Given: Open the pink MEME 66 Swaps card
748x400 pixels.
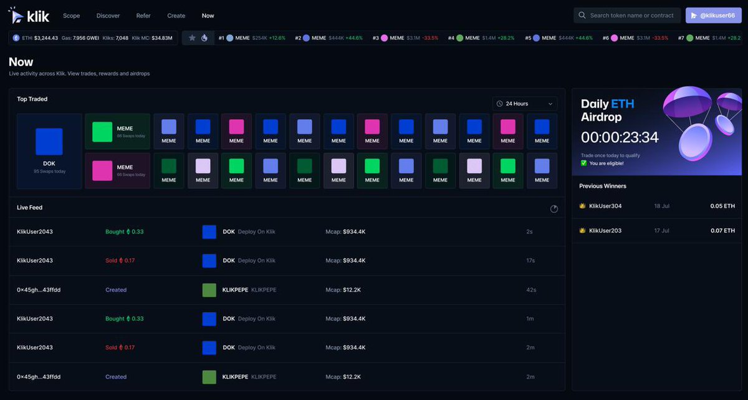Looking at the screenshot, I should [x=118, y=170].
